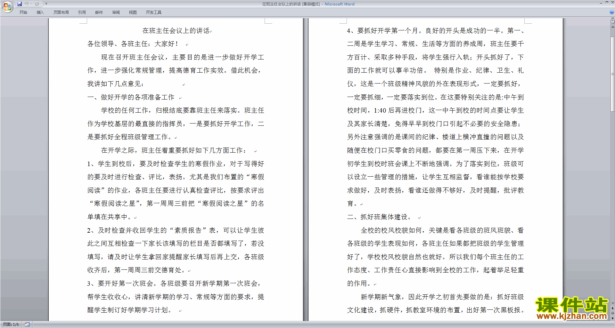Image resolution: width=615 pixels, height=328 pixels.
Task: Open the 插入 ribbon tab
Action: tap(40, 12)
